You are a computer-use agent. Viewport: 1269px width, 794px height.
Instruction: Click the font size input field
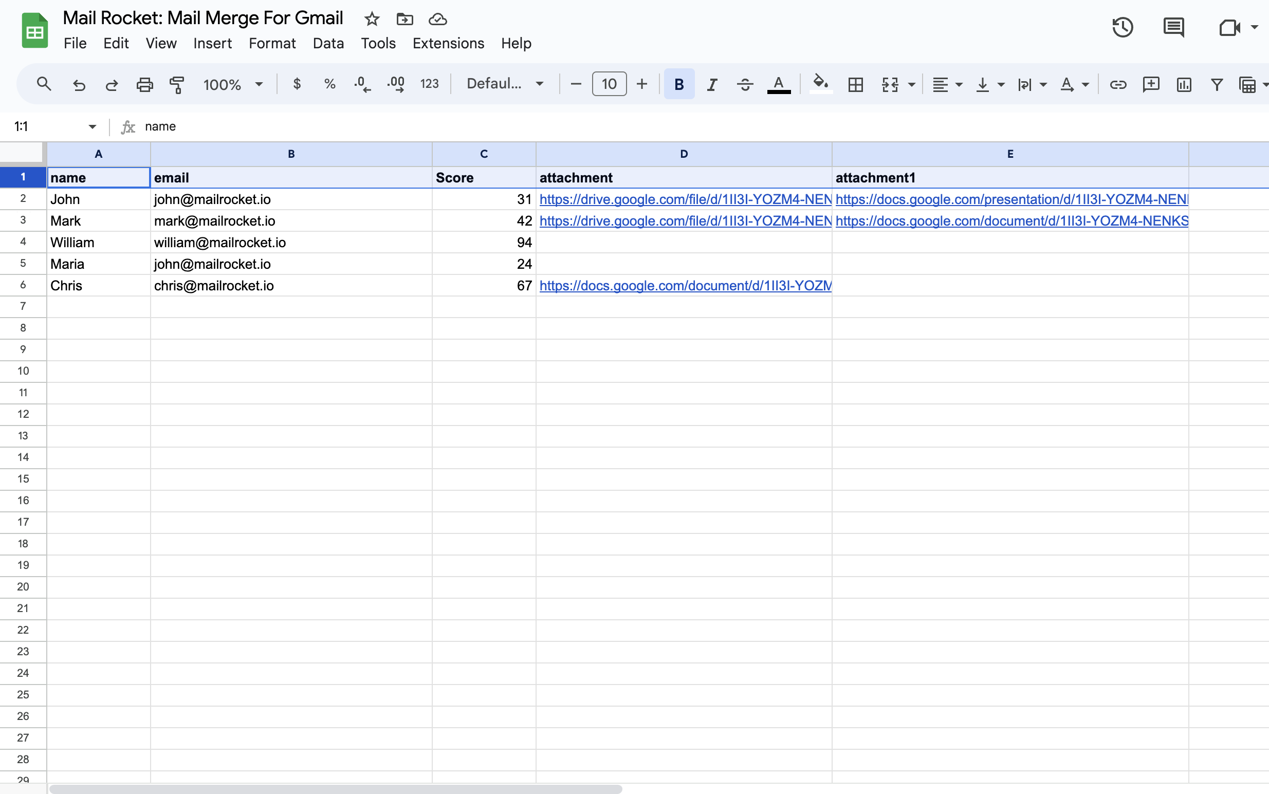coord(609,84)
